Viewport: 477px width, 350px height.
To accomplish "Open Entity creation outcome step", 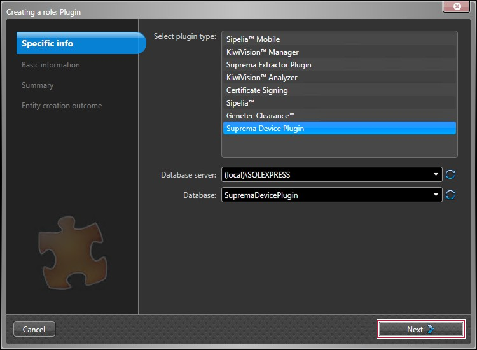I will point(62,106).
